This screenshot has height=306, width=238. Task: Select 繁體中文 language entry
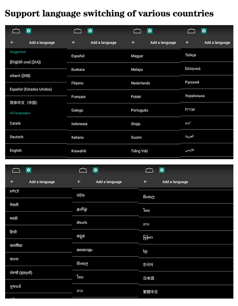click(x=186, y=292)
